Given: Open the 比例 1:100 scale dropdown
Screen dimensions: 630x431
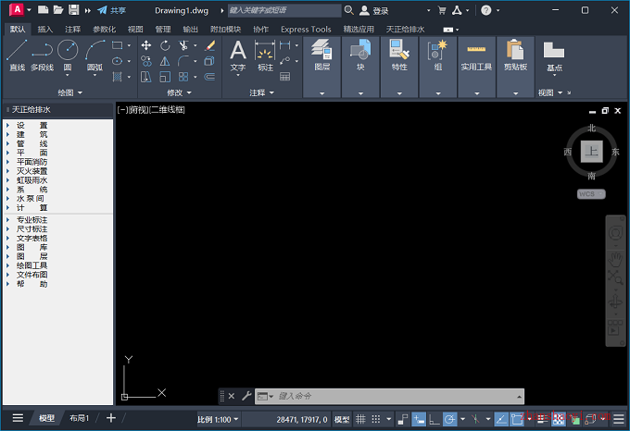Looking at the screenshot, I should click(x=219, y=419).
